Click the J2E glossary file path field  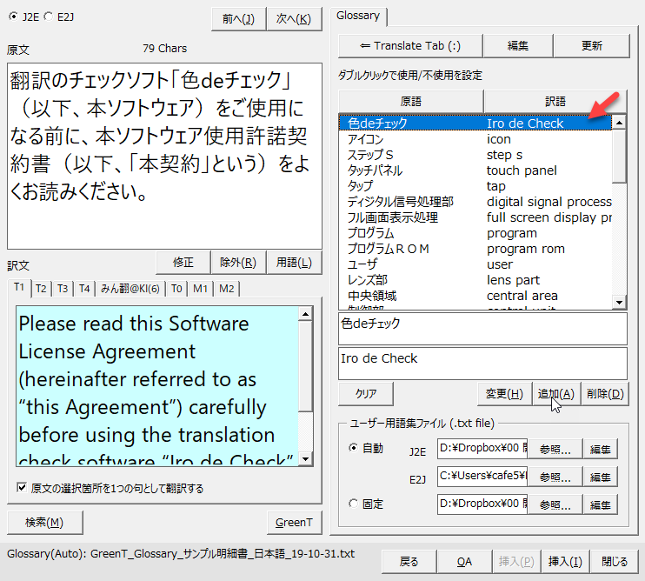click(482, 450)
